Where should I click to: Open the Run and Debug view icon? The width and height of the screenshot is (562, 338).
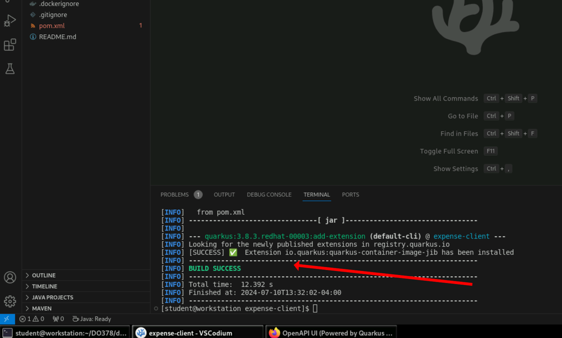pyautogui.click(x=10, y=21)
